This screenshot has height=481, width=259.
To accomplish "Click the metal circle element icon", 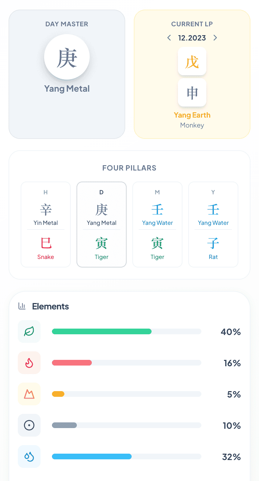I will pyautogui.click(x=29, y=425).
